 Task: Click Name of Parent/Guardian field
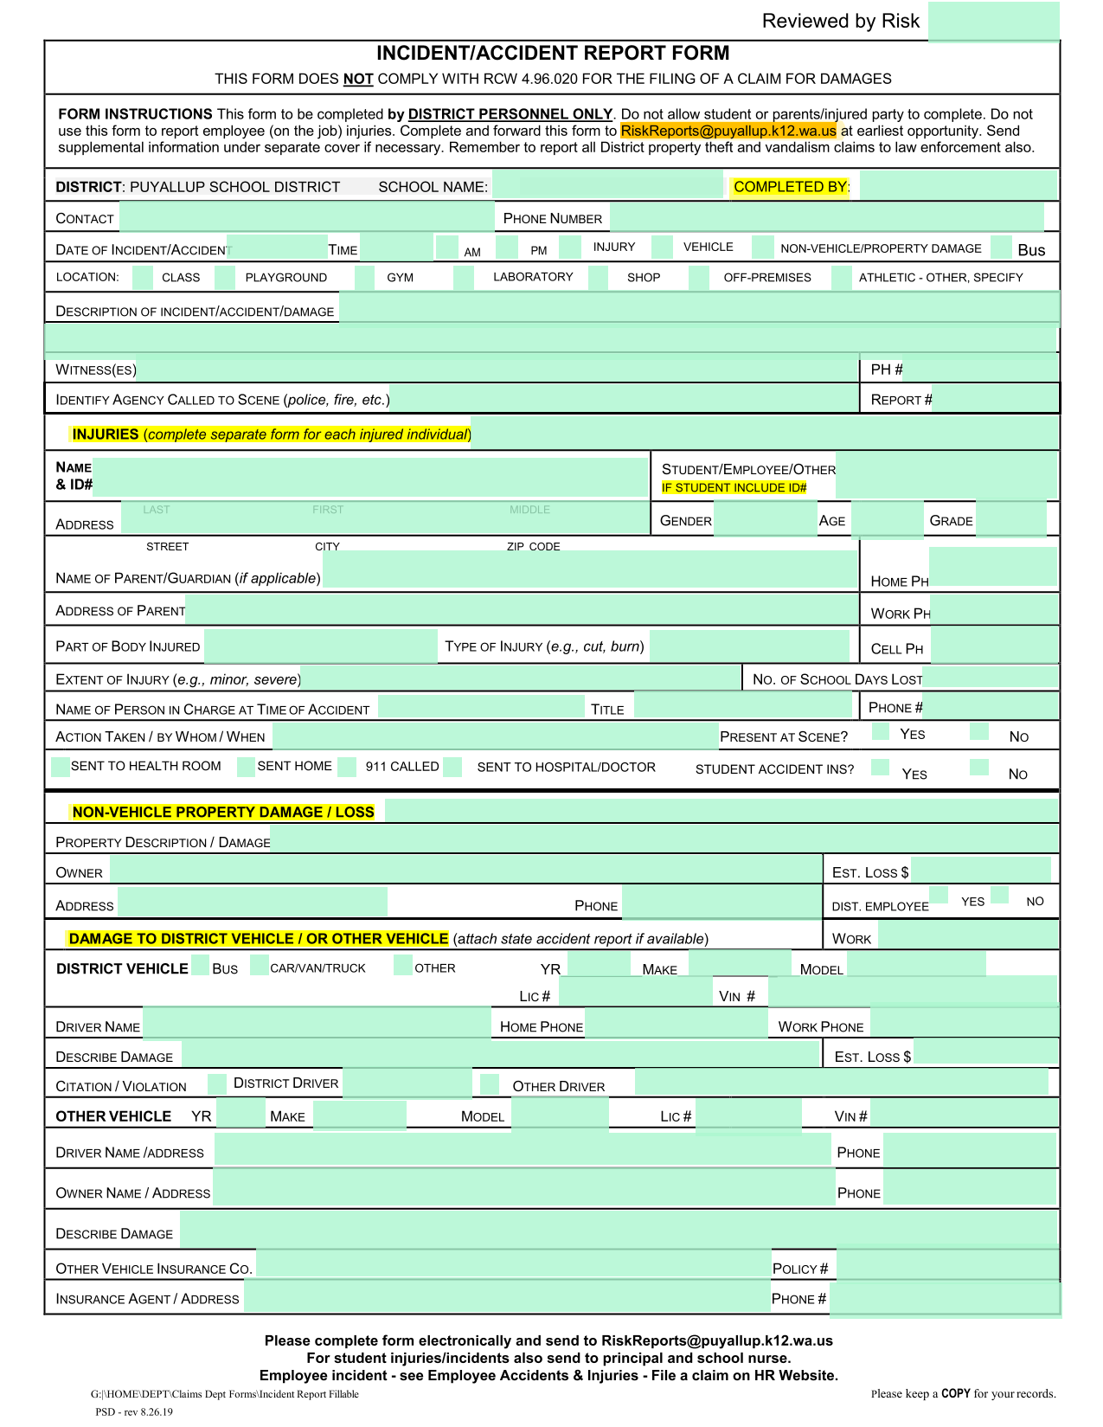tap(590, 570)
